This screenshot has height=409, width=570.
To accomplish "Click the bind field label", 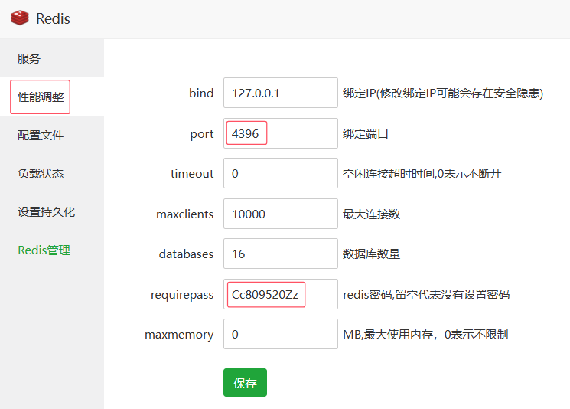I will 201,93.
